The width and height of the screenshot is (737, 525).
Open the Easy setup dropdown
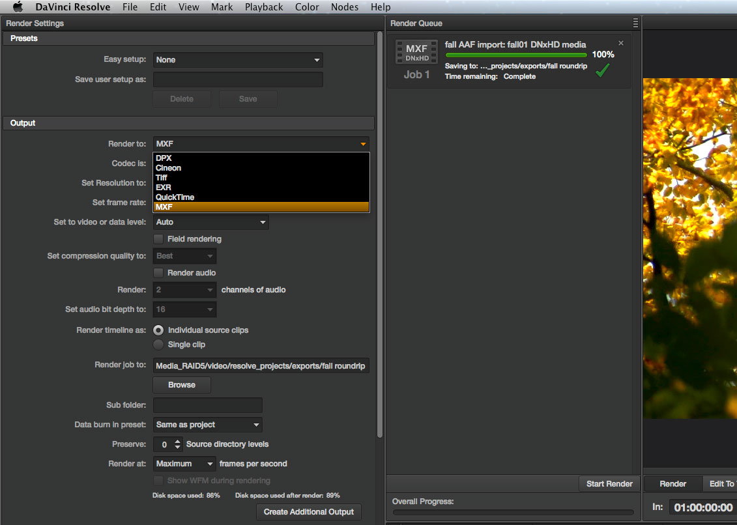(x=238, y=60)
